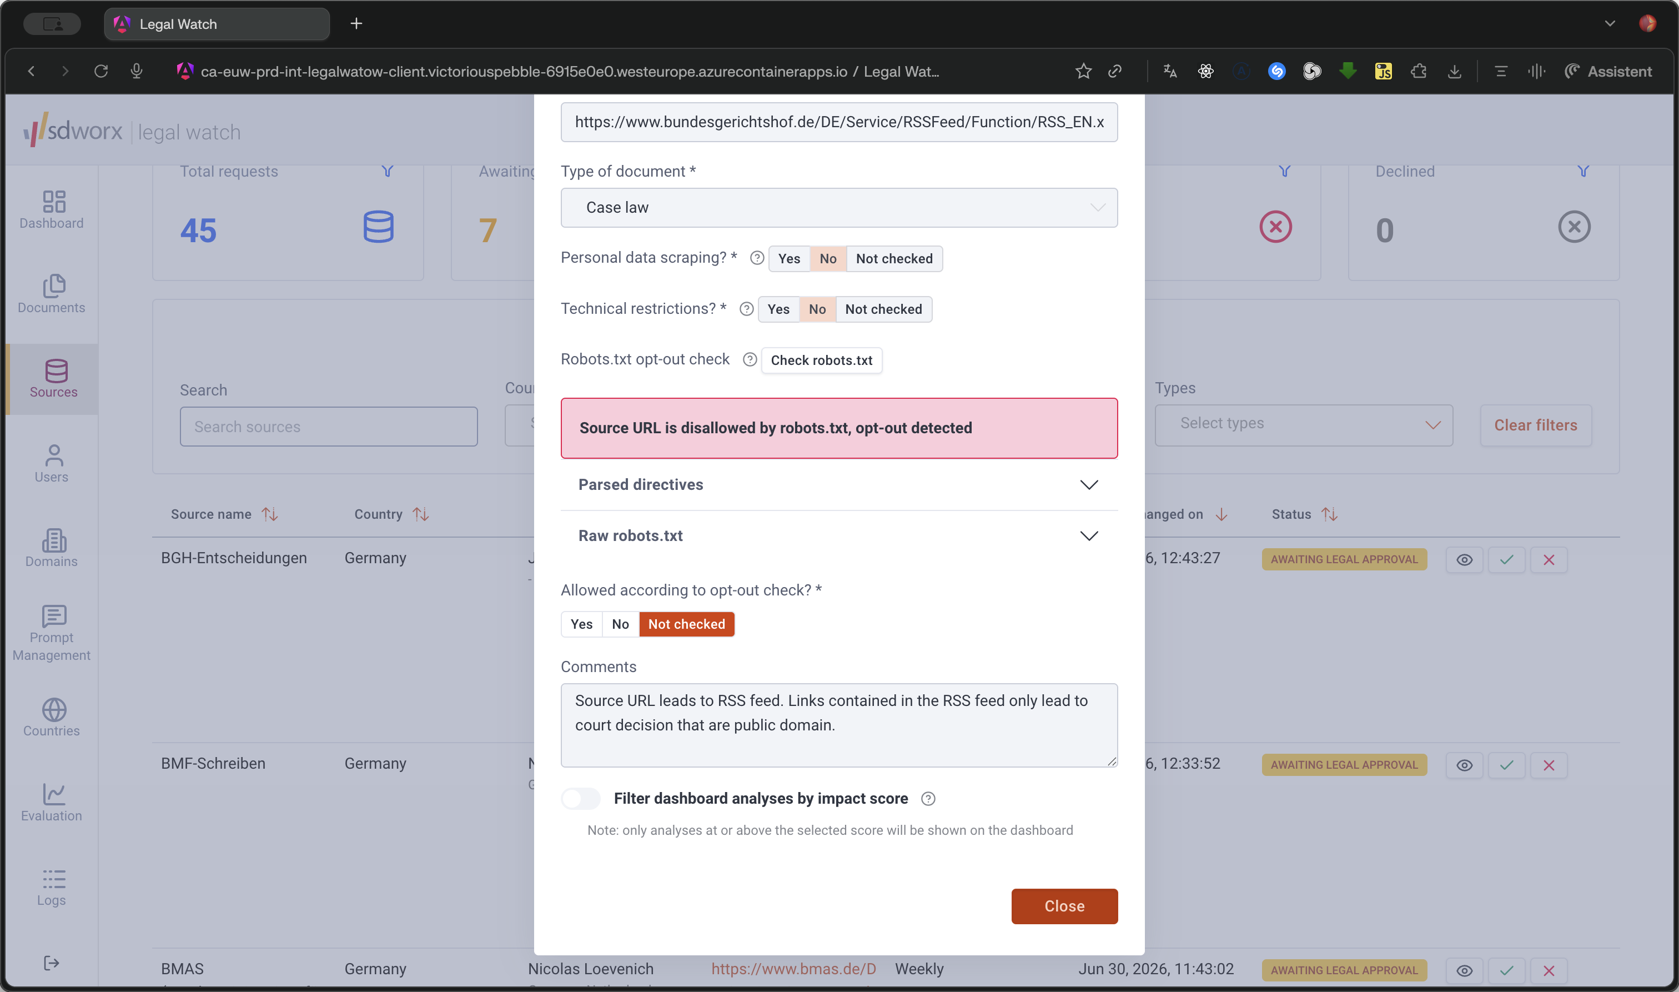Image resolution: width=1679 pixels, height=992 pixels.
Task: Click the Declined card filter icon
Action: coord(1583,171)
